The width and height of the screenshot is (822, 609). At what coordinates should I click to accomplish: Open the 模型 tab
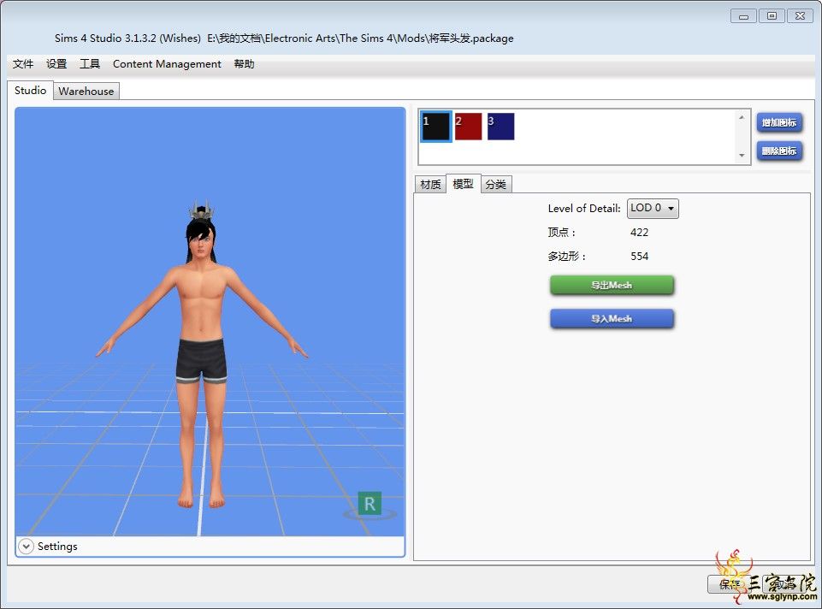point(463,184)
